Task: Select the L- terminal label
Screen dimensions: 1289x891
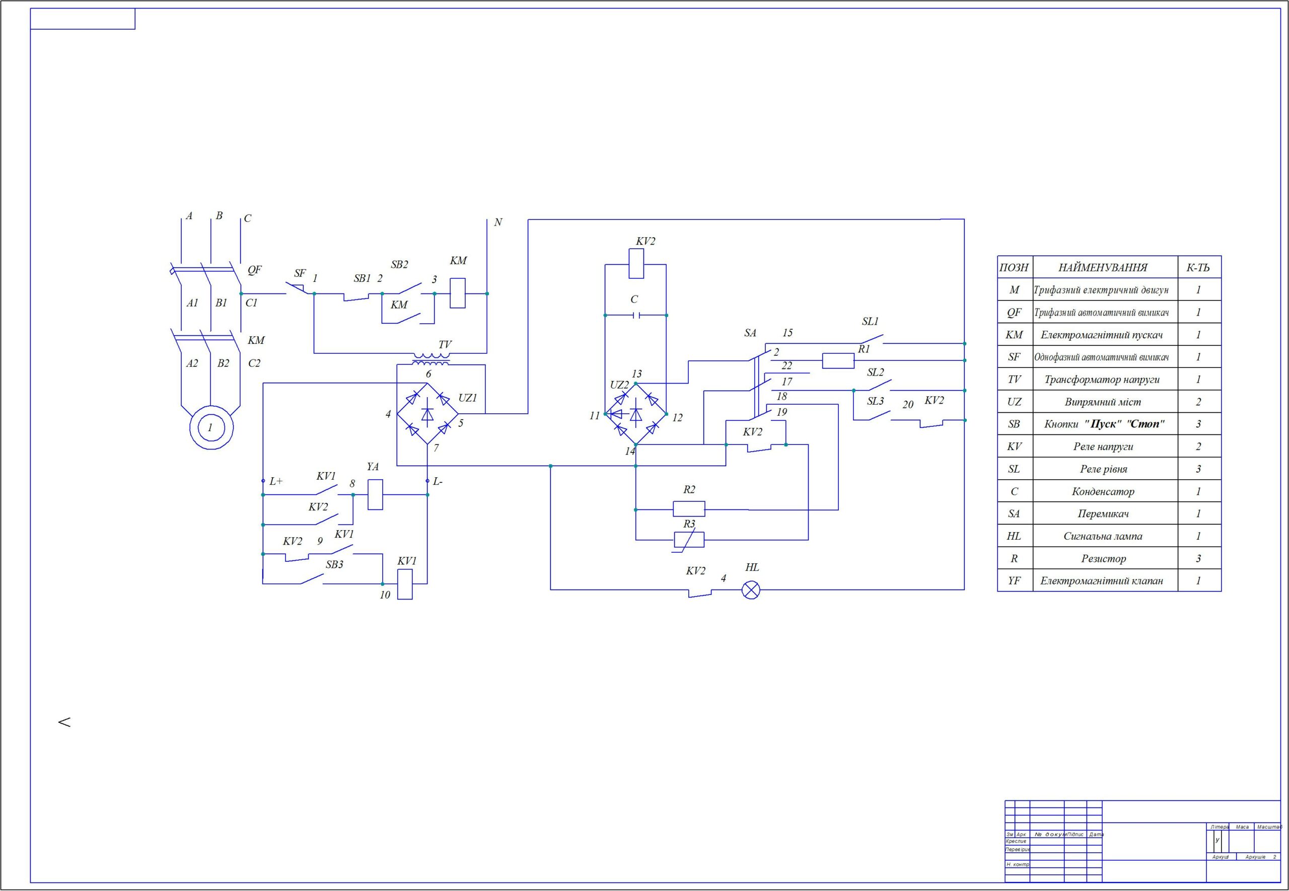Action: point(438,481)
